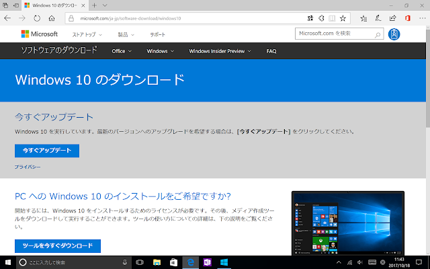The width and height of the screenshot is (430, 269).
Task: Click the PC への Windows 10 heading
Action: pyautogui.click(x=123, y=196)
